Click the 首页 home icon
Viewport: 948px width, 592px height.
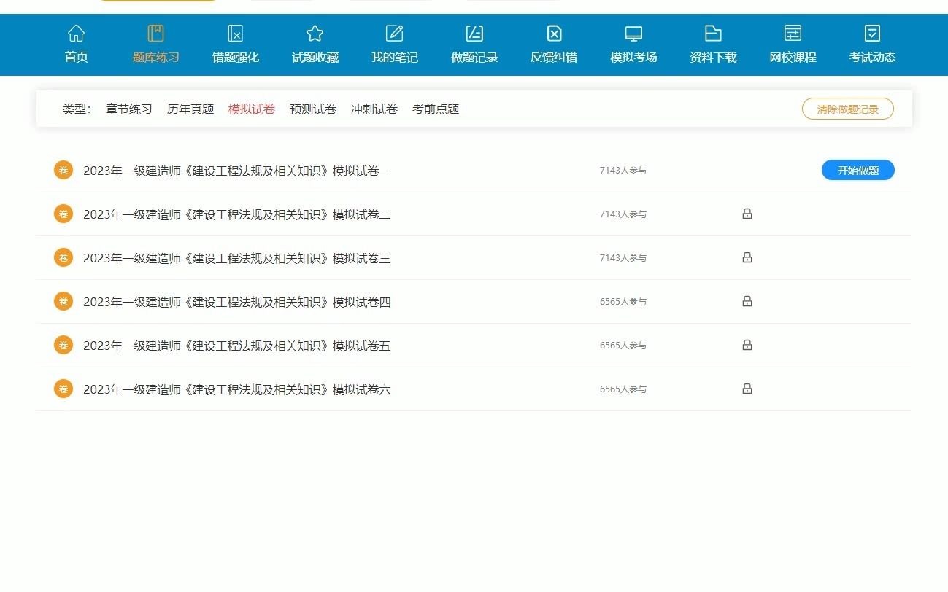tap(76, 34)
